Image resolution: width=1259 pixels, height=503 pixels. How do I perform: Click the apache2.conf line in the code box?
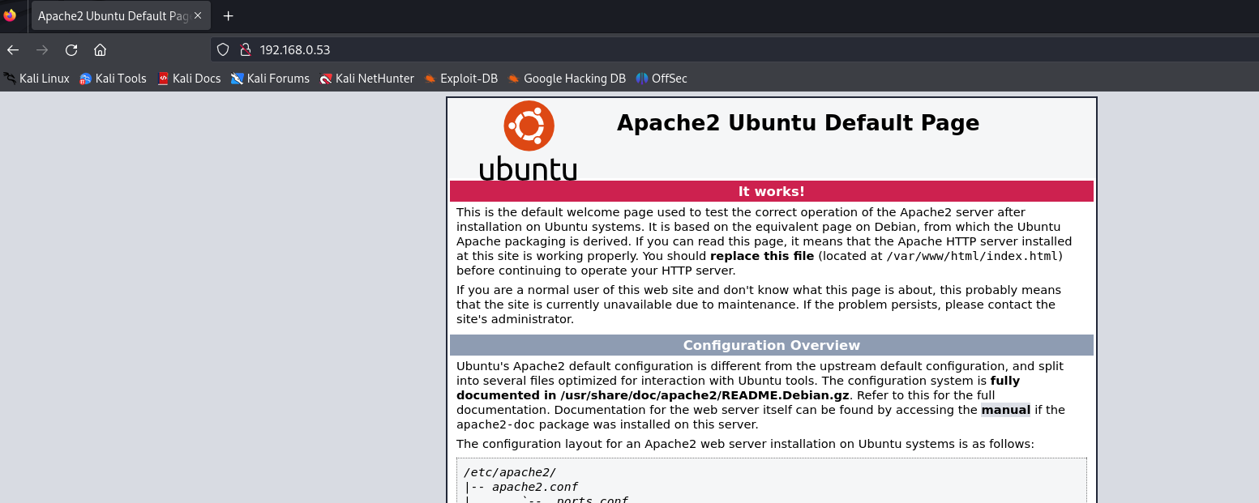[534, 487]
